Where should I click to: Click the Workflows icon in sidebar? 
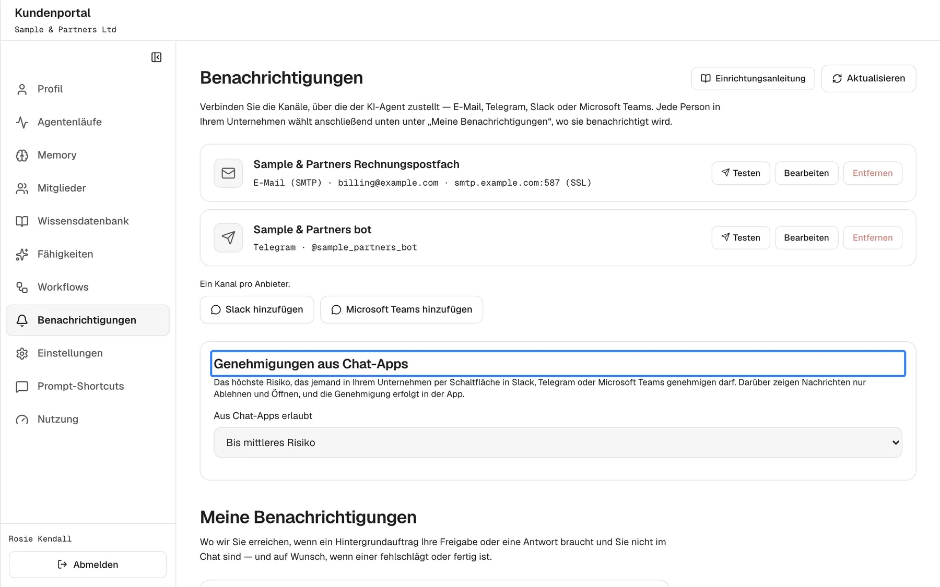(22, 287)
